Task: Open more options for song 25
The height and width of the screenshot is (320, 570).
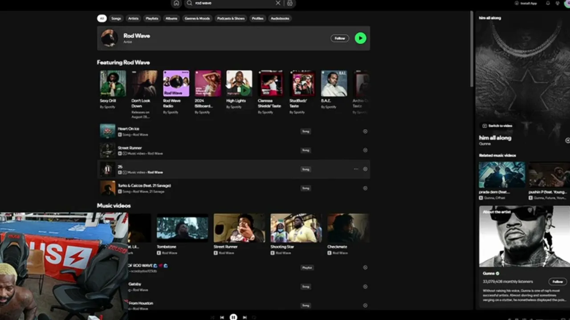Action: [356, 169]
